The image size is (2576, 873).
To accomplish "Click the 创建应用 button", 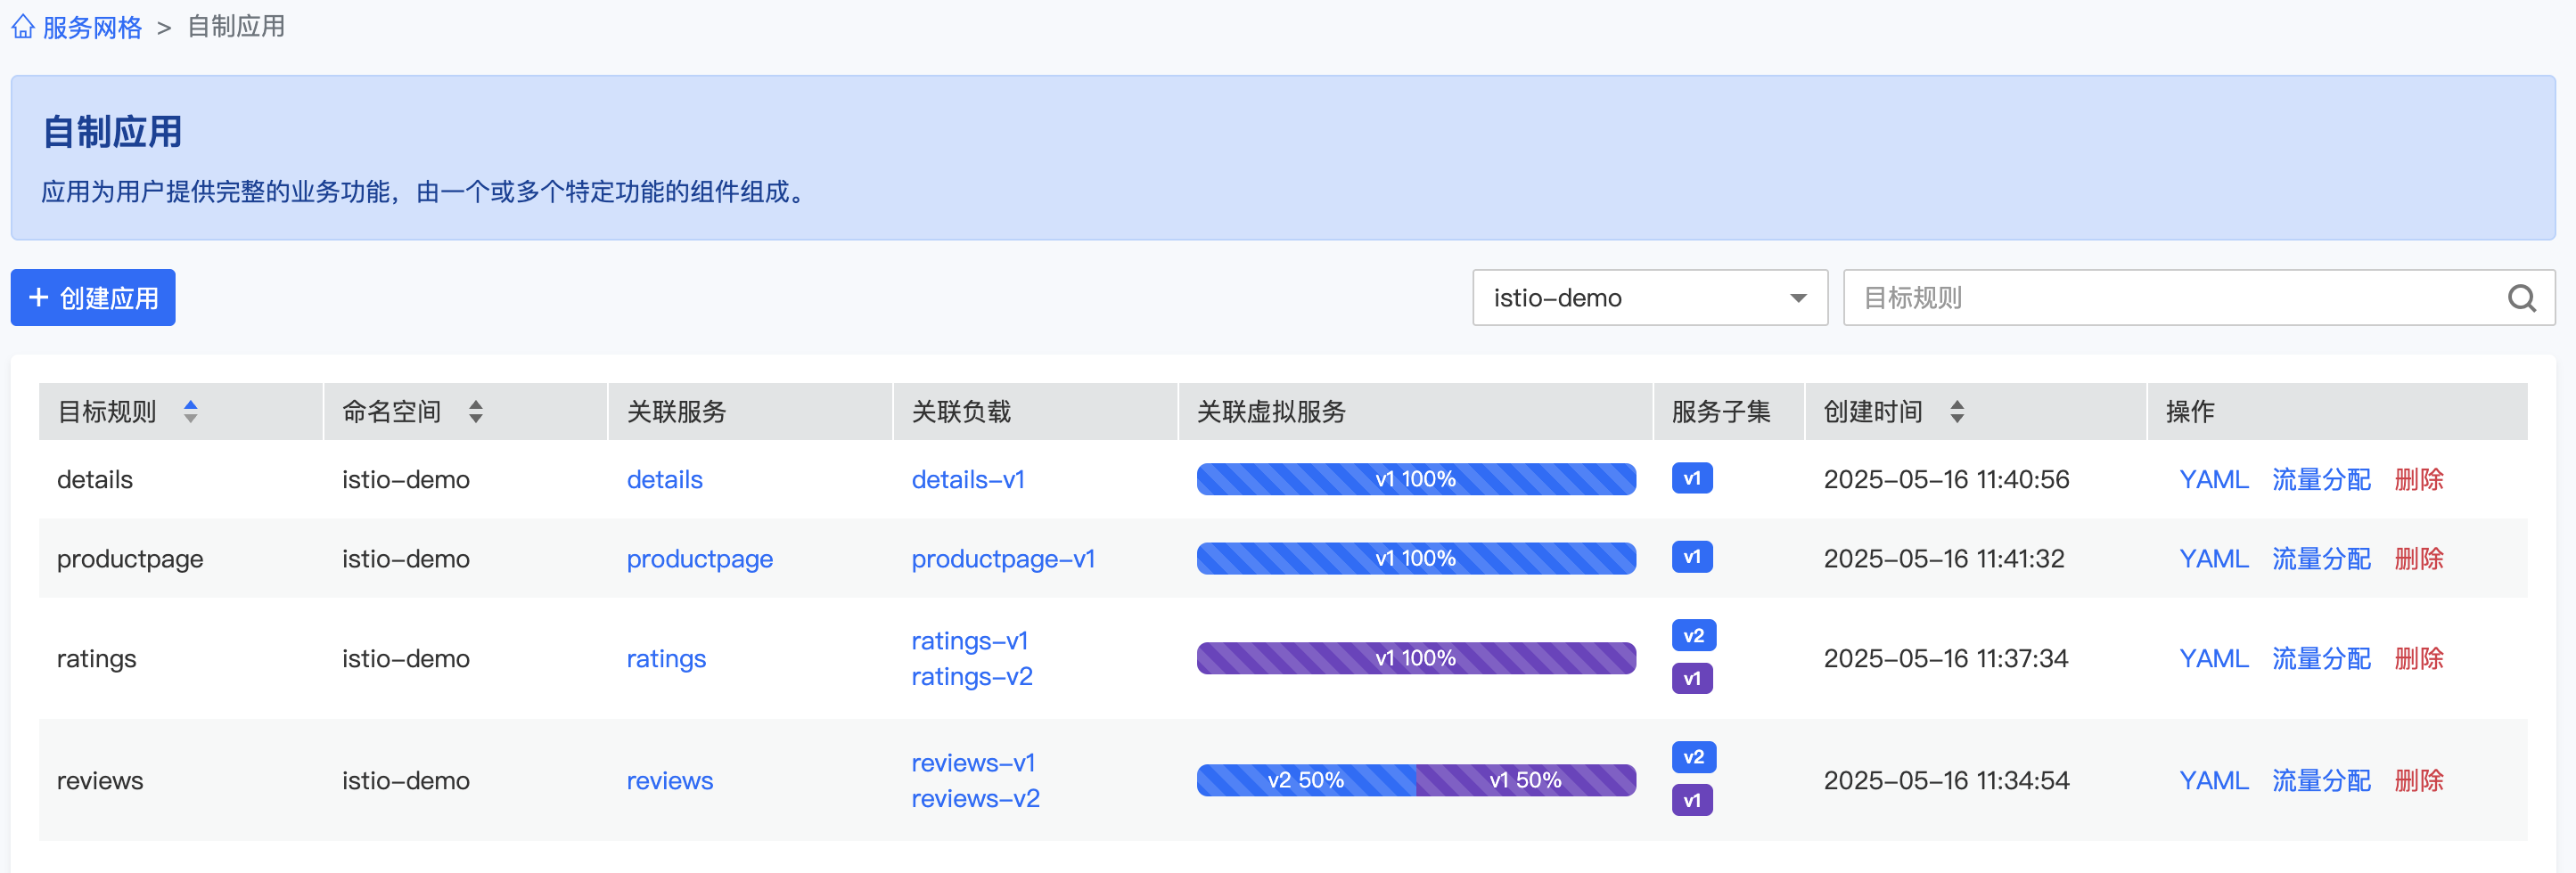I will 93,298.
